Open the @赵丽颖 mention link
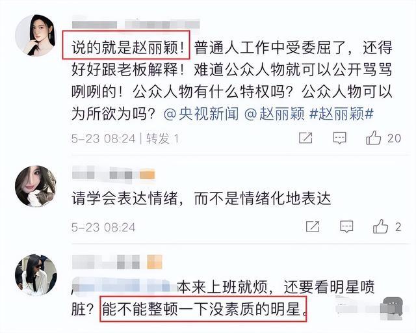Viewport: 416px width, 333px height. pos(274,114)
